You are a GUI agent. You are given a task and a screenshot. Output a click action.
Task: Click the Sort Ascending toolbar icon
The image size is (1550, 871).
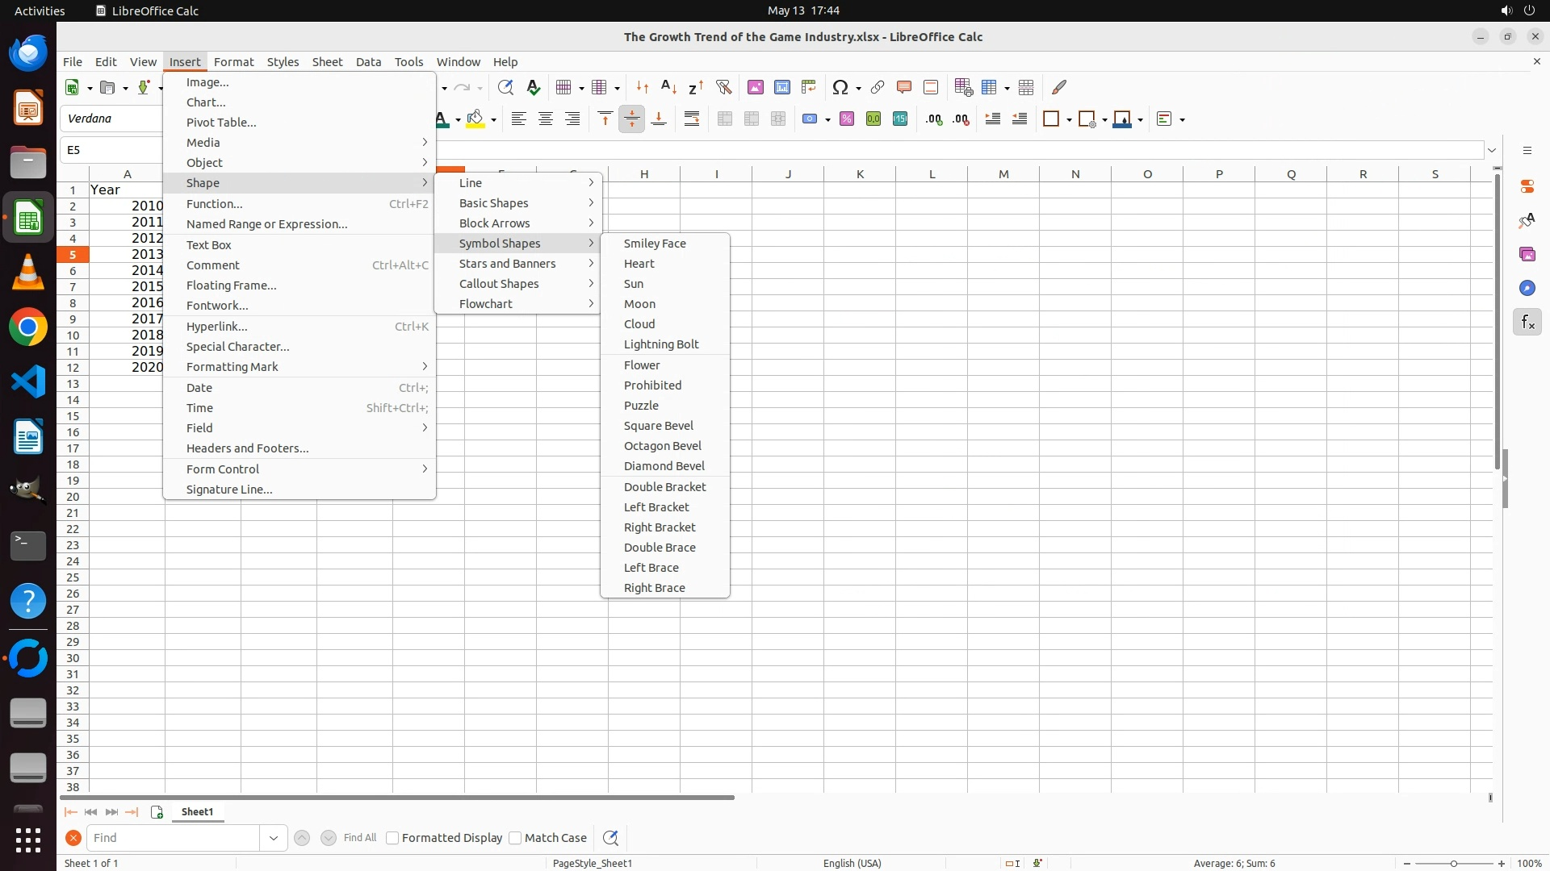pyautogui.click(x=668, y=87)
